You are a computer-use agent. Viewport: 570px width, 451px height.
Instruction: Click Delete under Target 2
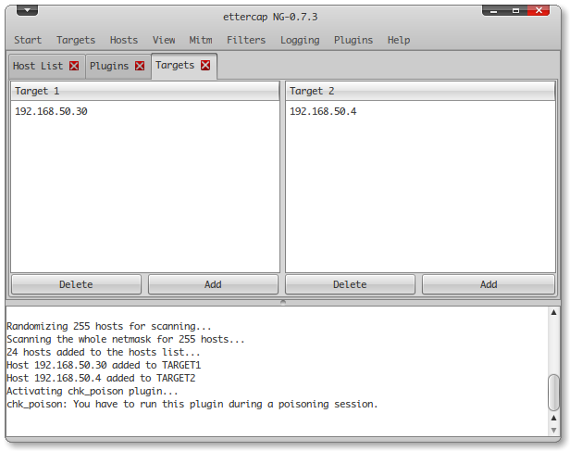pos(350,284)
